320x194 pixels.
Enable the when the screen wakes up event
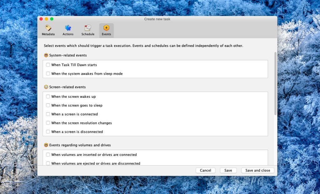coord(48,97)
